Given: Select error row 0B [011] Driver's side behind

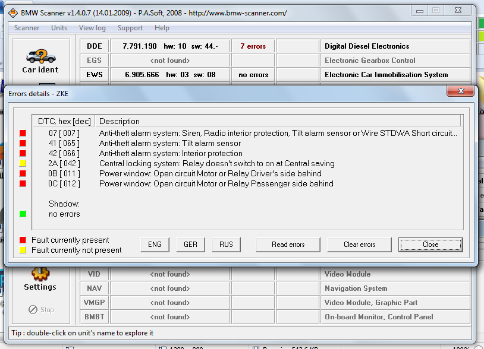Looking at the screenshot, I should (x=247, y=173).
